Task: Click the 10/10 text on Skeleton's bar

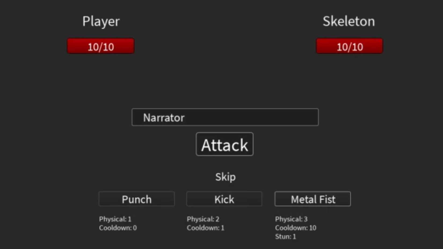Action: pyautogui.click(x=349, y=46)
